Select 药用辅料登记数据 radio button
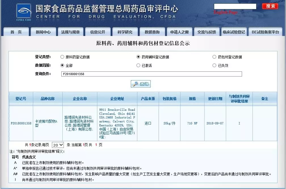286x189 pixels. tap(138, 57)
